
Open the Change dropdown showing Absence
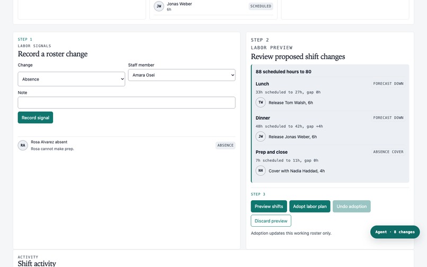click(72, 79)
